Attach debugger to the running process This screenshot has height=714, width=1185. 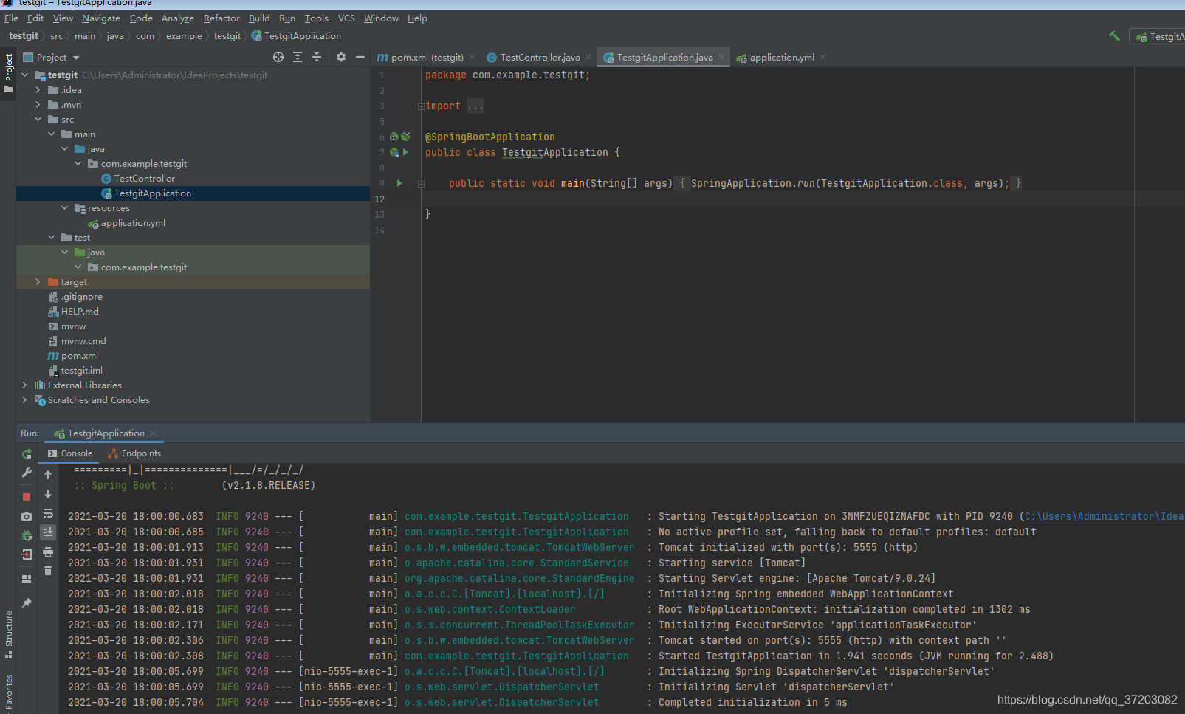pyautogui.click(x=27, y=535)
